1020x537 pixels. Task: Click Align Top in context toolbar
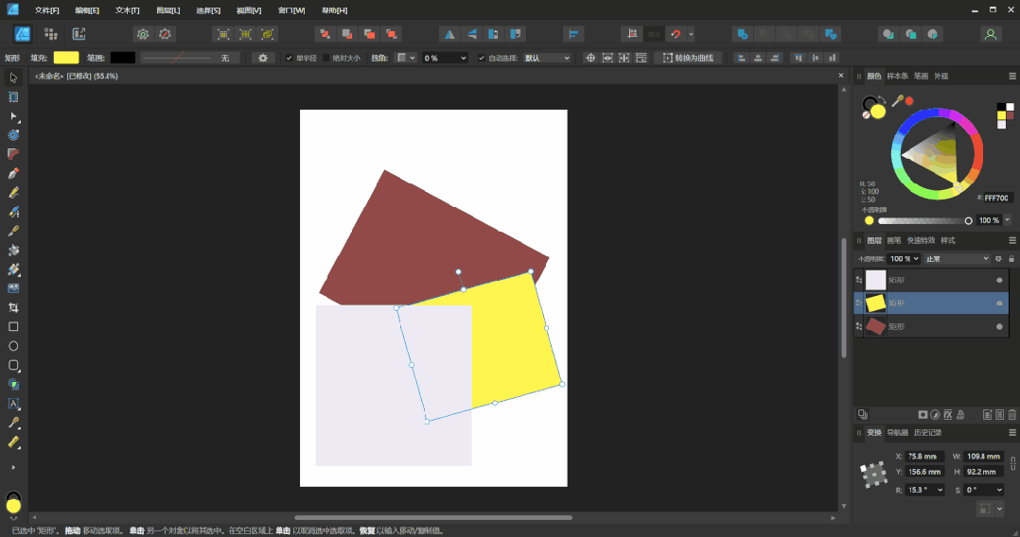(x=799, y=58)
